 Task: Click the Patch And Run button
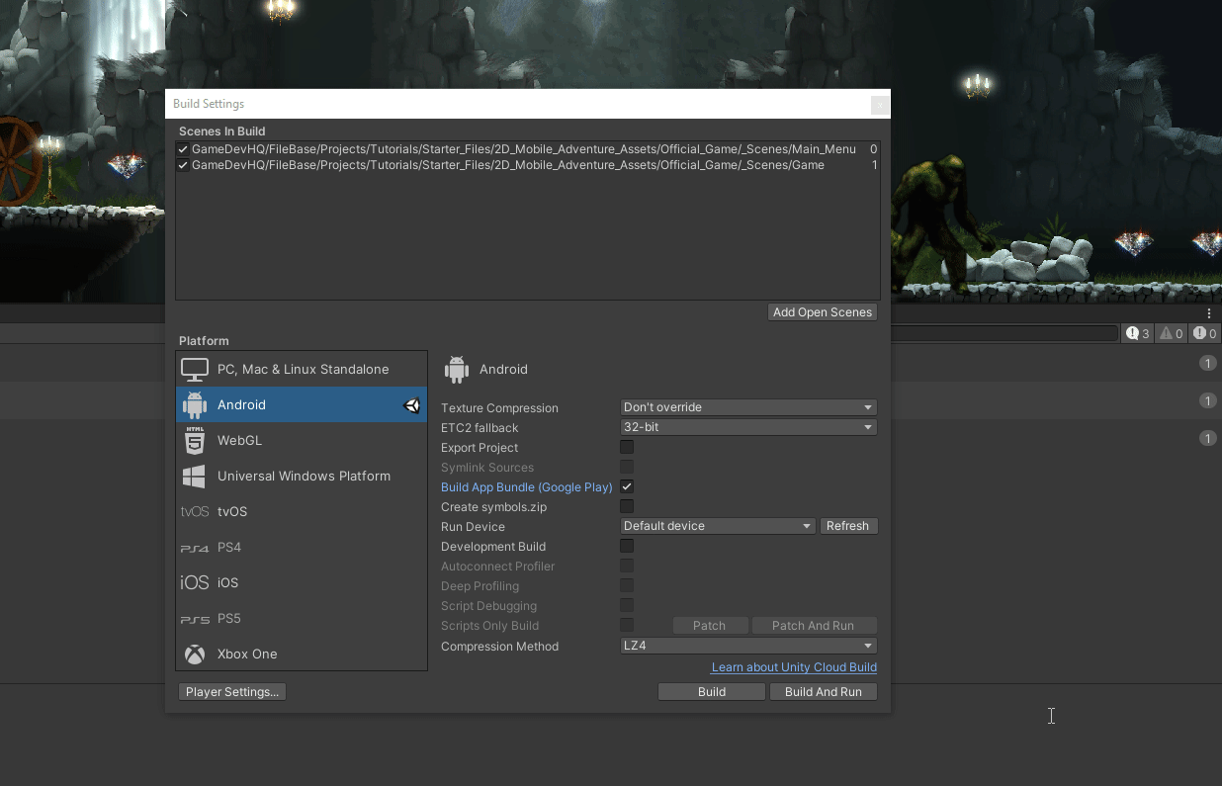(813, 626)
